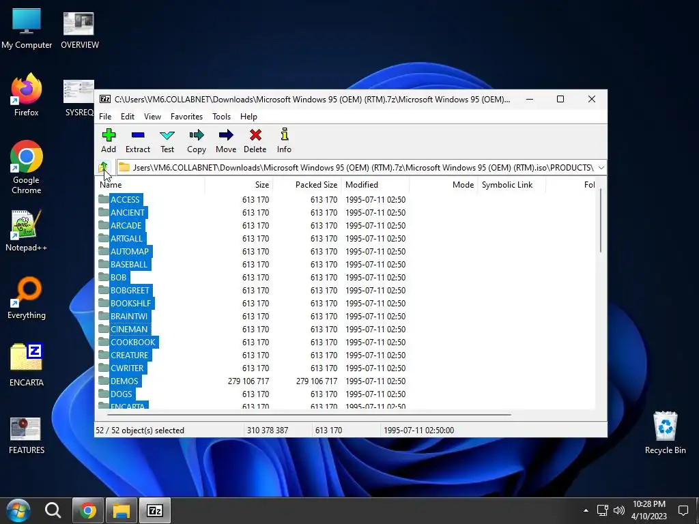Viewport: 699px width, 524px height.
Task: Select the DEMOS folder icon
Action: pos(104,381)
